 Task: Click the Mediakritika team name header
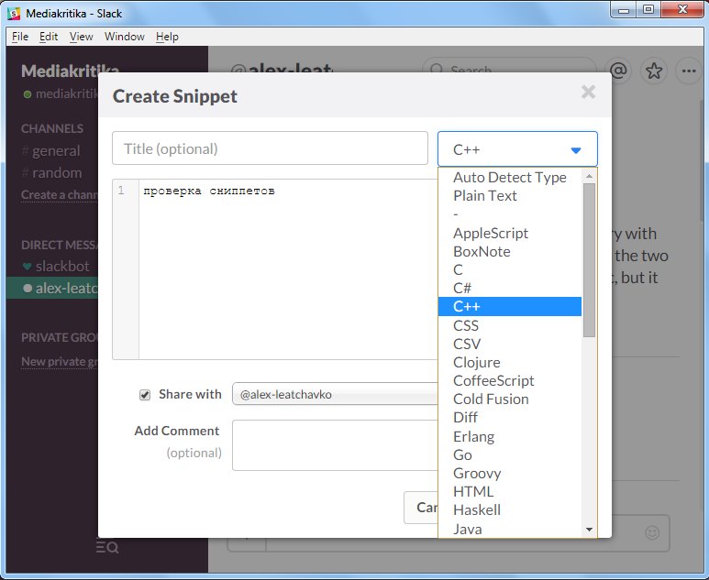pos(70,71)
